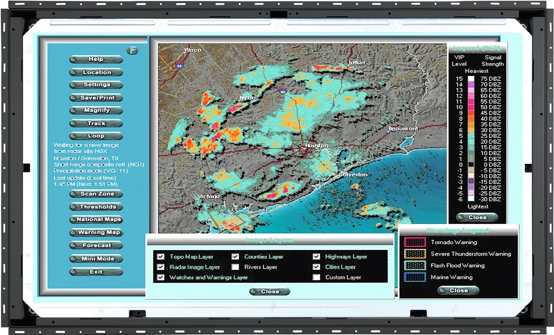Click the Severe Thunderstorm Warning swatch
Screen dimensions: 554x335
click(x=415, y=254)
